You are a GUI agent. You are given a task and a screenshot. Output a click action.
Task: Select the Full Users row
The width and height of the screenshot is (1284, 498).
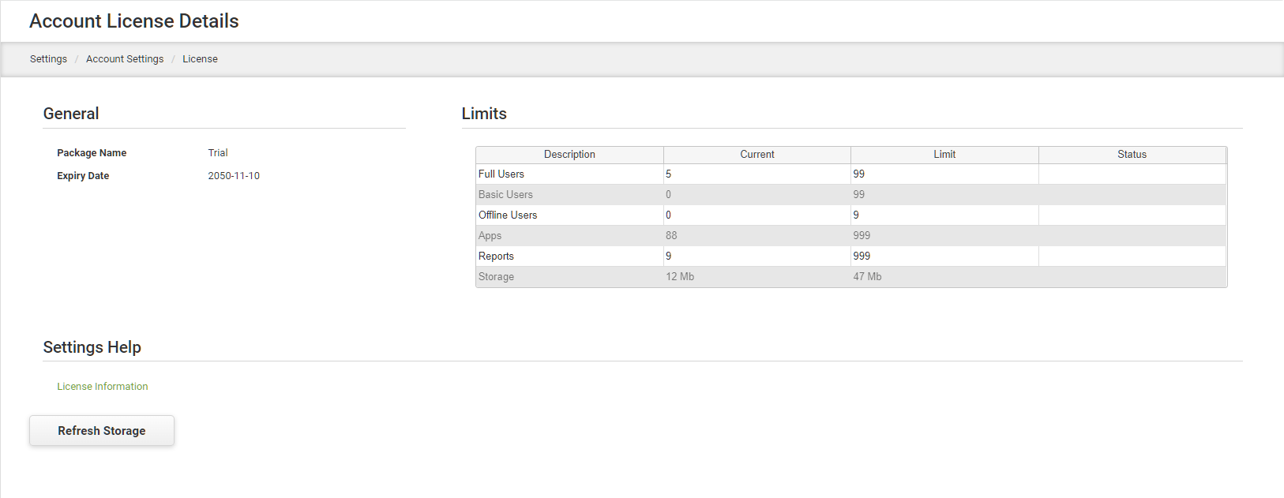501,174
